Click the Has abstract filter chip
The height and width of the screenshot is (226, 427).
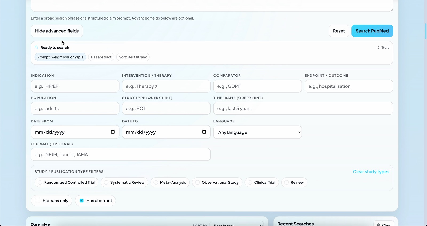tap(101, 57)
